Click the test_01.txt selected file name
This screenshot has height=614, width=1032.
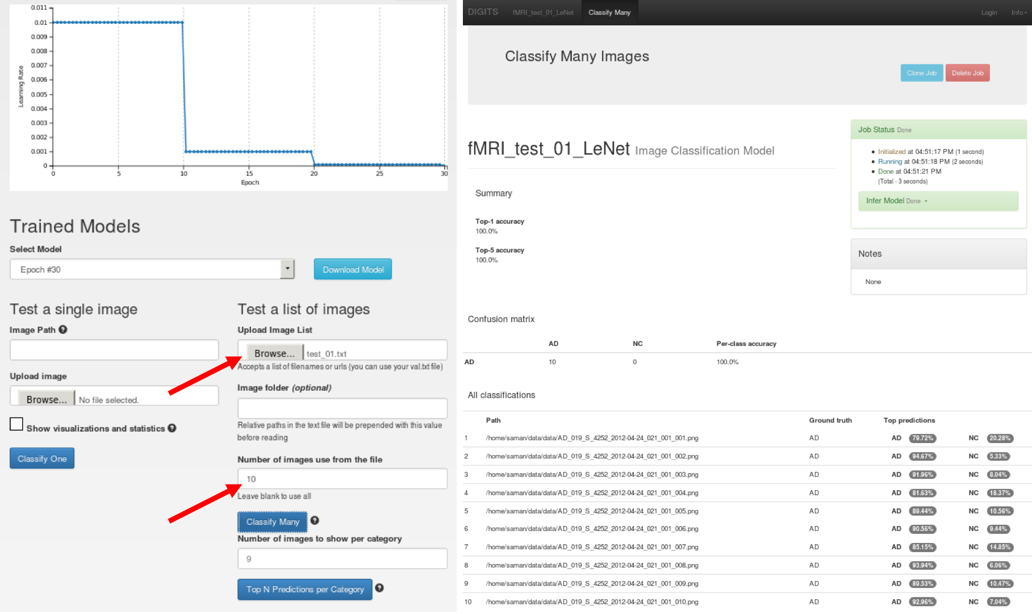point(327,354)
